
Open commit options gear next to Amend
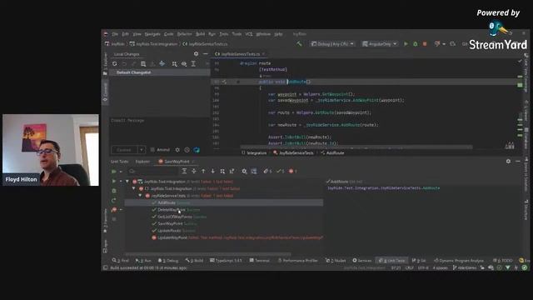[177, 150]
